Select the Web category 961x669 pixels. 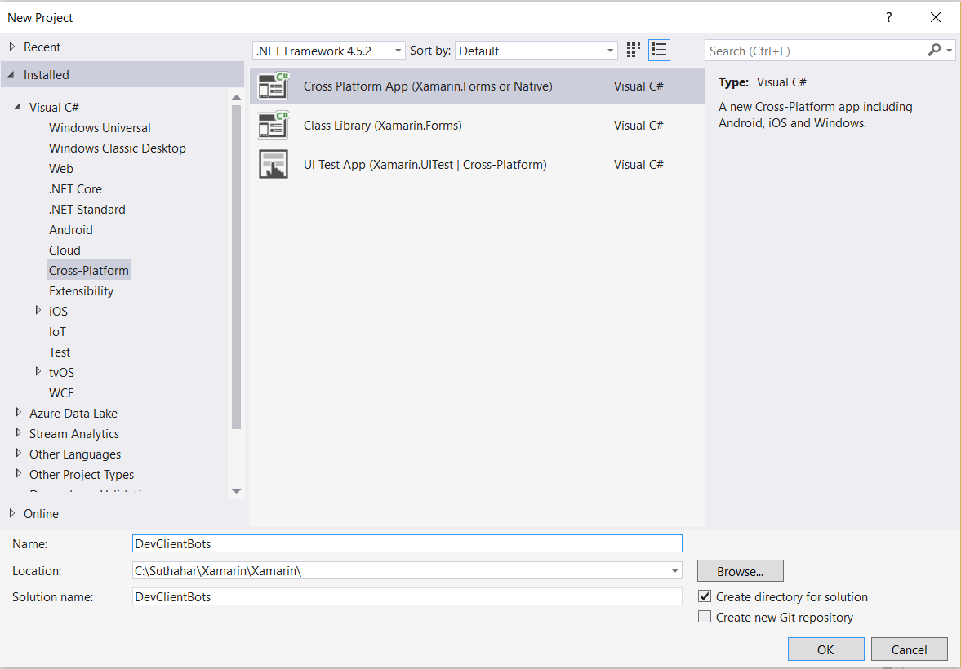(x=61, y=169)
